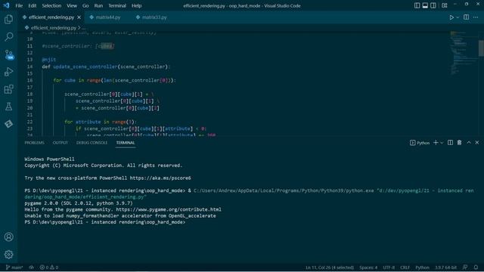484x272 pixels.
Task: Kill terminal with trash icon
Action: click(459, 143)
